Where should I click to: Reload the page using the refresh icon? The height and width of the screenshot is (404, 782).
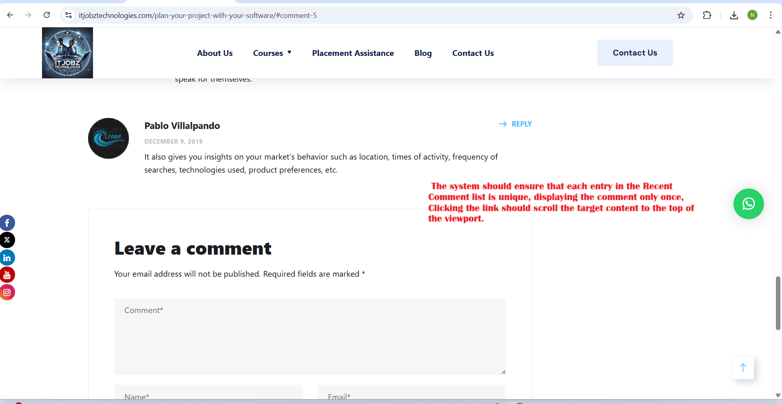(47, 16)
